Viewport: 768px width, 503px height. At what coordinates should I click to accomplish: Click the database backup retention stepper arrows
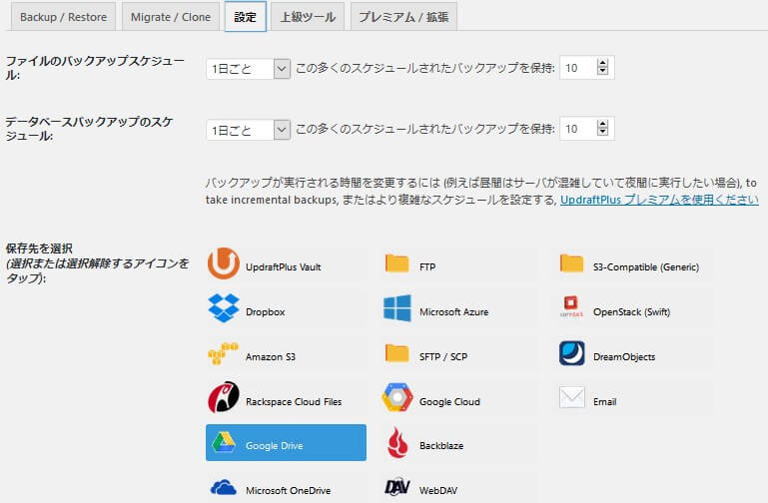pos(601,129)
